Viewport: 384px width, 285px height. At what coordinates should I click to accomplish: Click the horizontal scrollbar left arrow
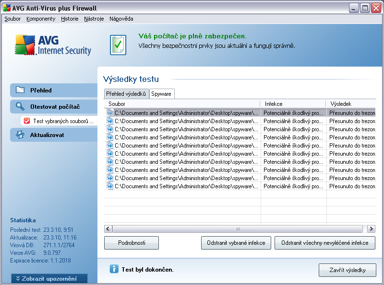tap(108, 229)
